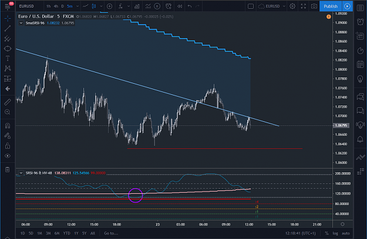The width and height of the screenshot is (367, 239).
Task: Open the calendar panel icon
Action: (x=360, y=64)
